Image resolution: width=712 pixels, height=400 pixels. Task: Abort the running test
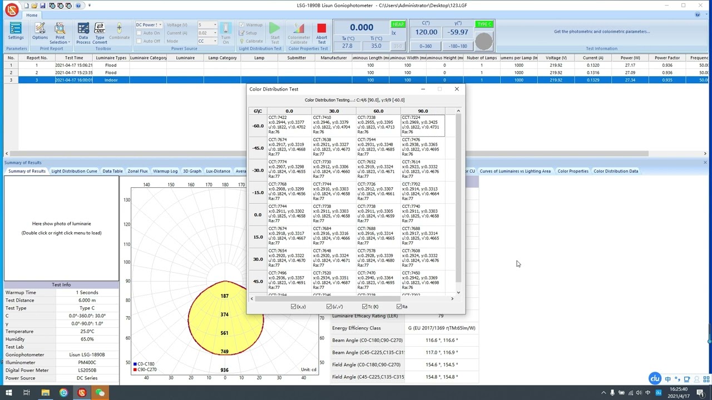click(x=322, y=33)
